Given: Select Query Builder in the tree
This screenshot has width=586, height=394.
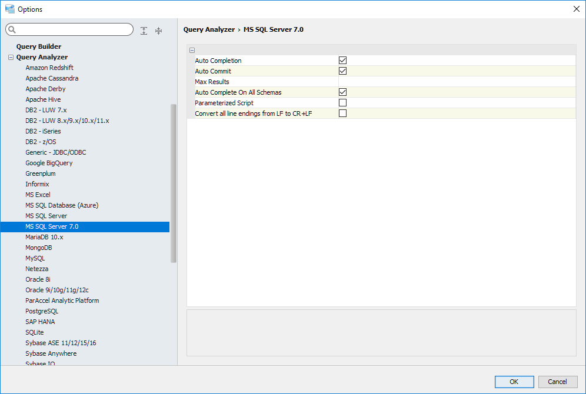Looking at the screenshot, I should (x=39, y=46).
